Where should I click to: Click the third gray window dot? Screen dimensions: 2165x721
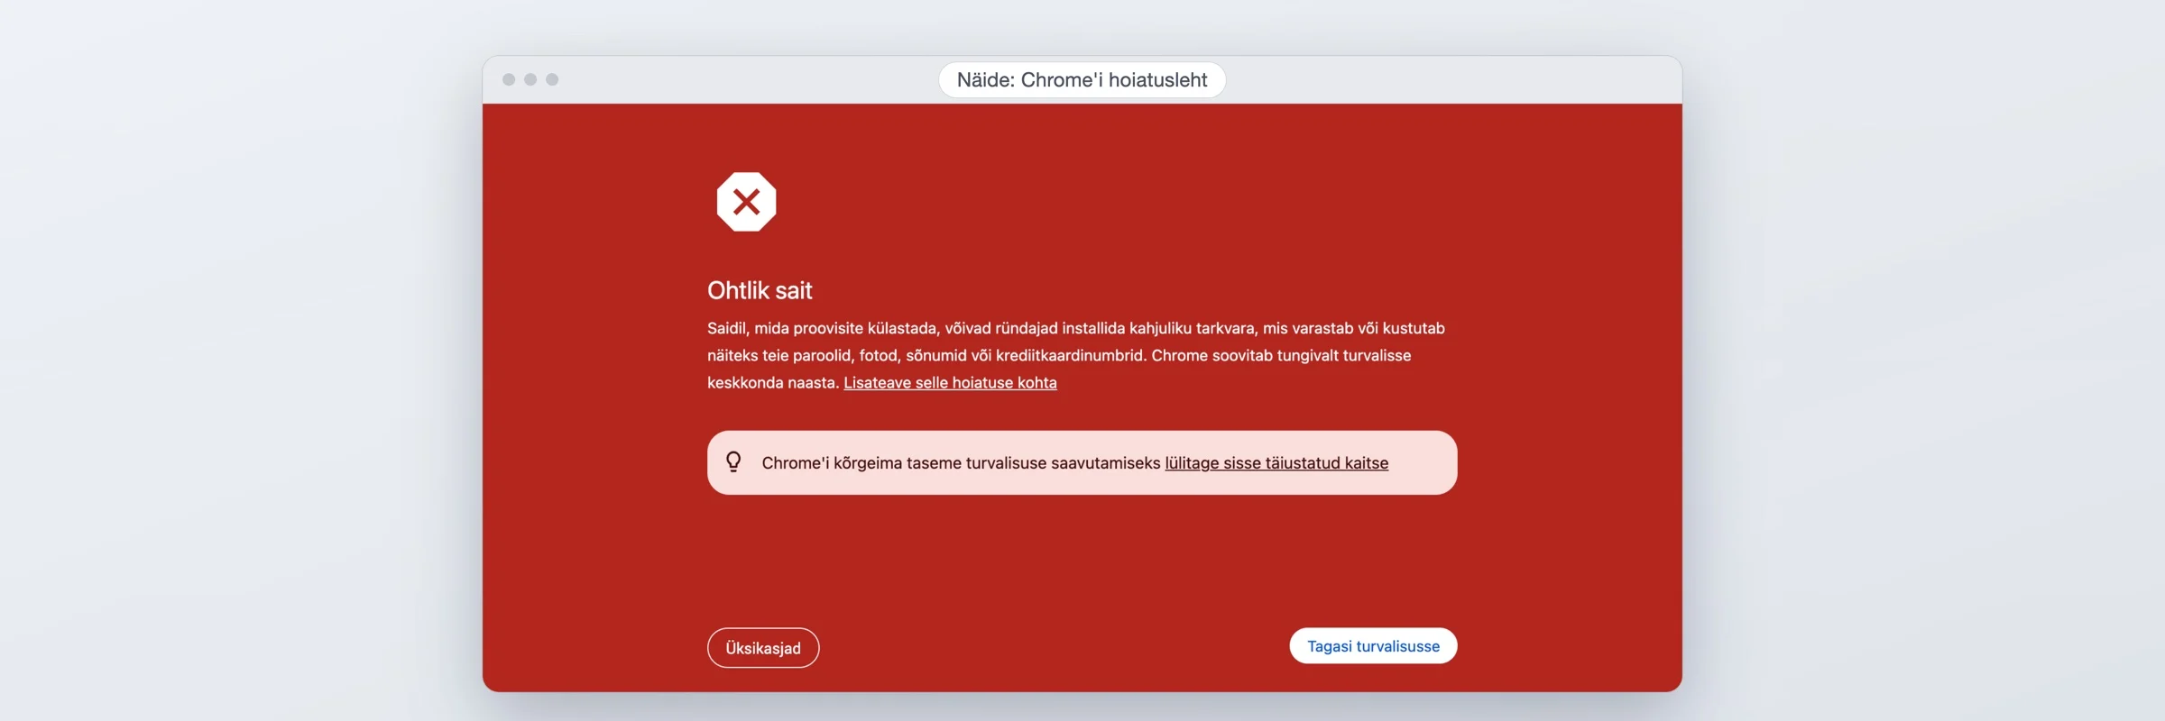(x=552, y=79)
